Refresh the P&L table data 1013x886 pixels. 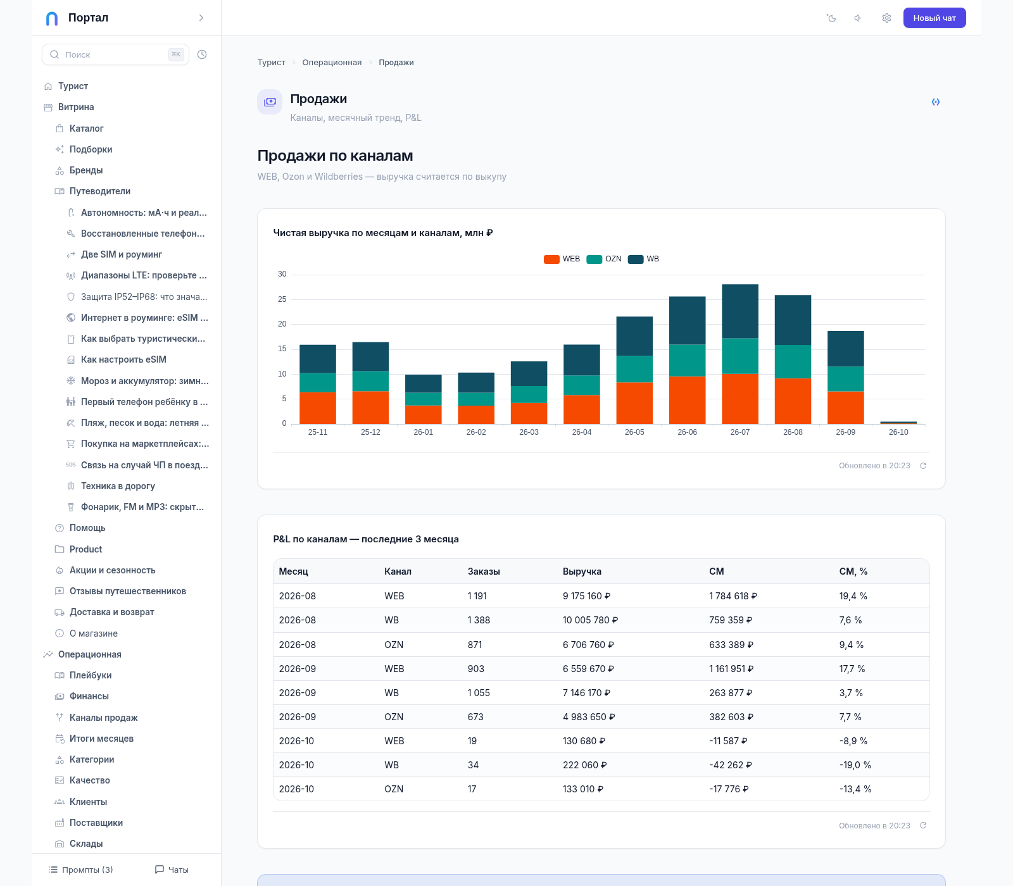[x=923, y=826]
